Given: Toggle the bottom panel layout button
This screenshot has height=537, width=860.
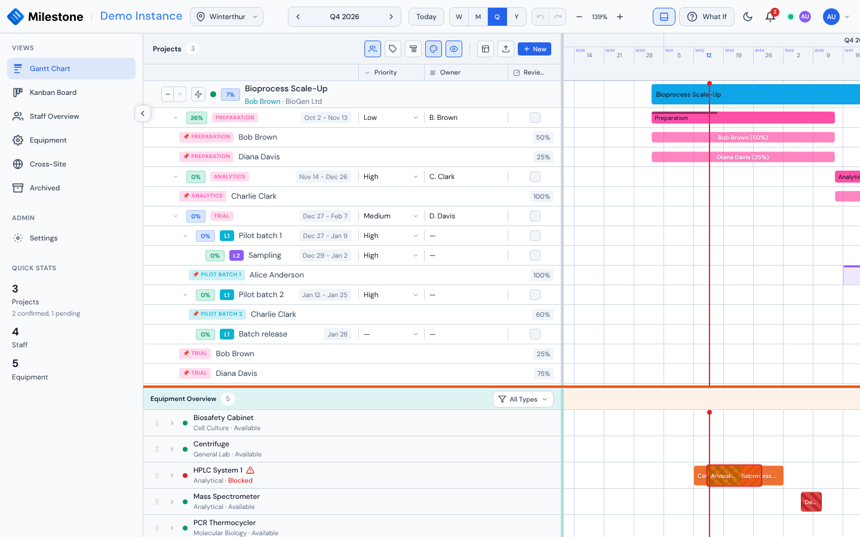Looking at the screenshot, I should click(x=664, y=17).
